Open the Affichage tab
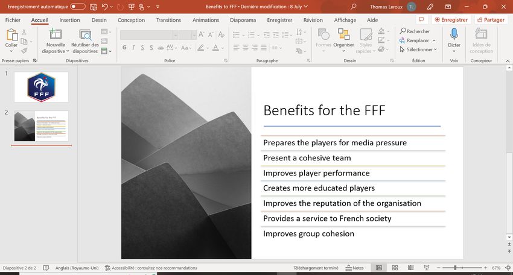The height and width of the screenshot is (275, 513). (x=345, y=20)
